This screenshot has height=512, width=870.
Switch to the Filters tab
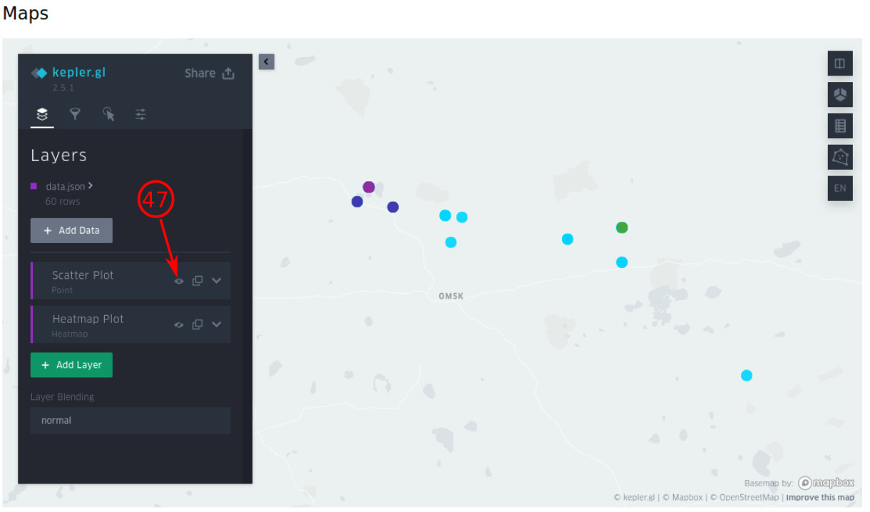point(75,114)
